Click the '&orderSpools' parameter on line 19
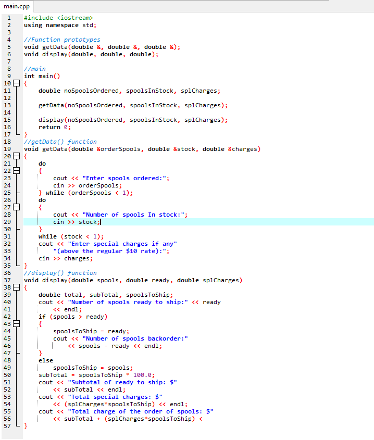The image size is (374, 440). click(x=118, y=149)
